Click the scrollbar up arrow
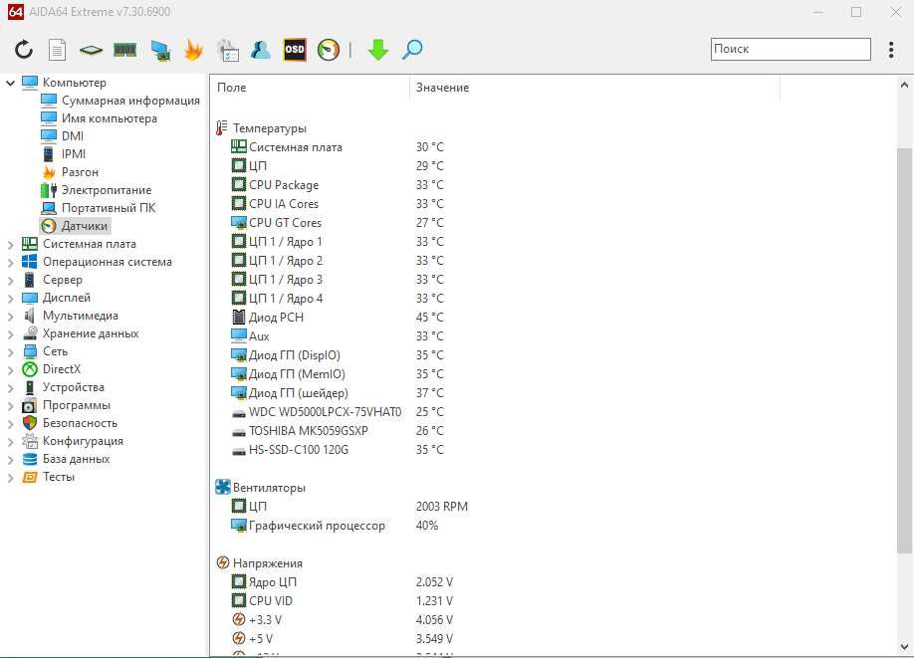The height and width of the screenshot is (658, 914). [x=904, y=85]
